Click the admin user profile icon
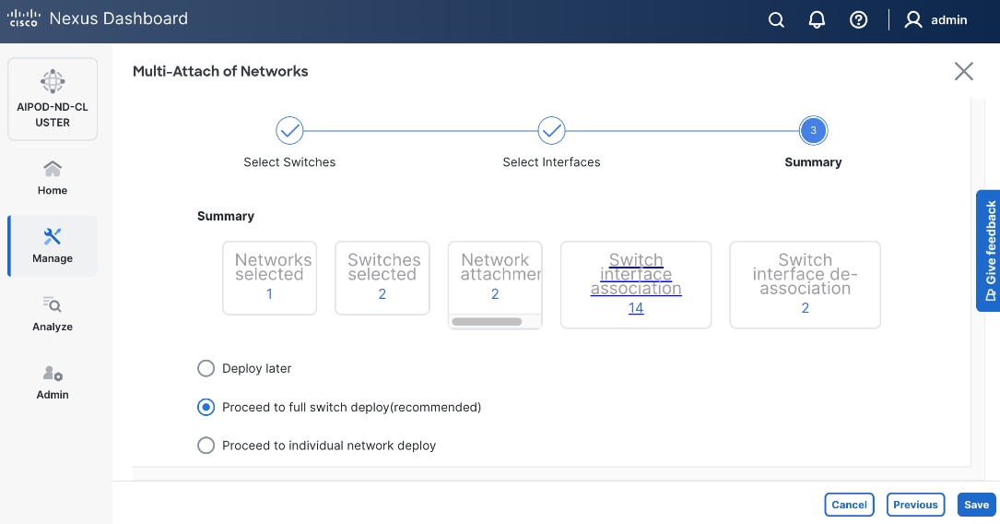1000x524 pixels. click(x=913, y=20)
